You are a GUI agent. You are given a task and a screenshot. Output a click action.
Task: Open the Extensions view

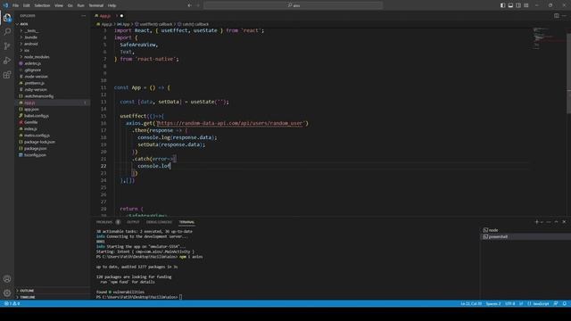[x=7, y=75]
